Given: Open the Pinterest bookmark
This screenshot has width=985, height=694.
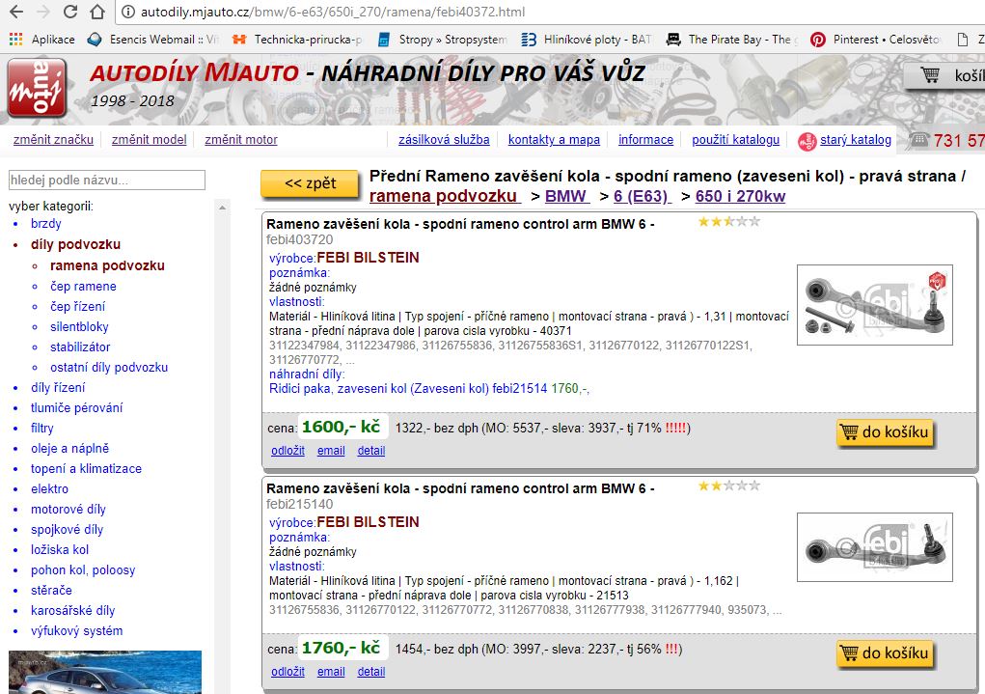Looking at the screenshot, I should coord(876,39).
